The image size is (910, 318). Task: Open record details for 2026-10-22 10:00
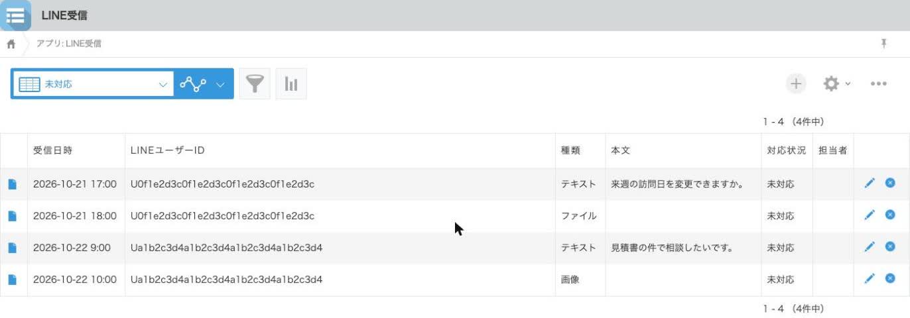[12, 280]
